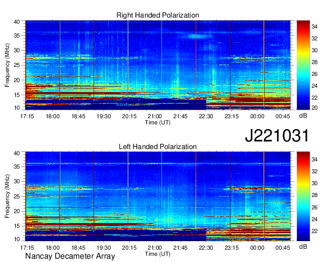Click the 34 dB tick on Right Handed color bar

coord(314,27)
